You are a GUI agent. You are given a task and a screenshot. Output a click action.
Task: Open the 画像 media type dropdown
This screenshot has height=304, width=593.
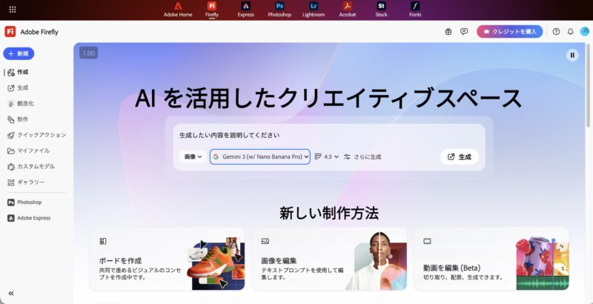[193, 156]
